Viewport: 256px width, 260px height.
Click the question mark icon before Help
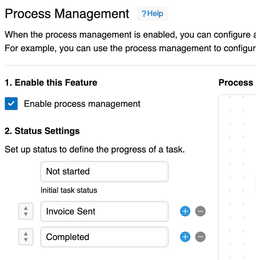click(x=144, y=14)
